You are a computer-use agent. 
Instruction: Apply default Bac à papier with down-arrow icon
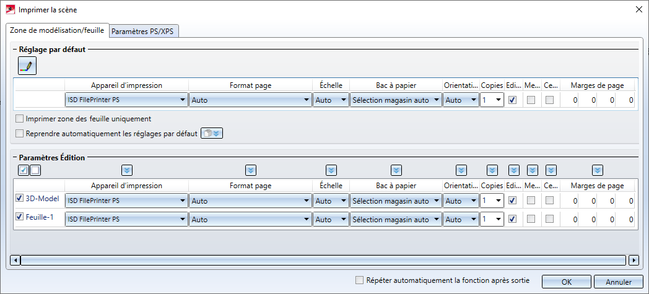pyautogui.click(x=396, y=170)
